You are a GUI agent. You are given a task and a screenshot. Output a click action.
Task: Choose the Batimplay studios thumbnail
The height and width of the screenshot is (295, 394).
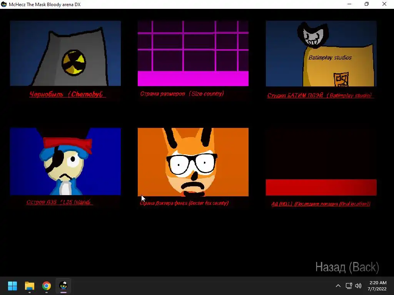click(x=321, y=53)
